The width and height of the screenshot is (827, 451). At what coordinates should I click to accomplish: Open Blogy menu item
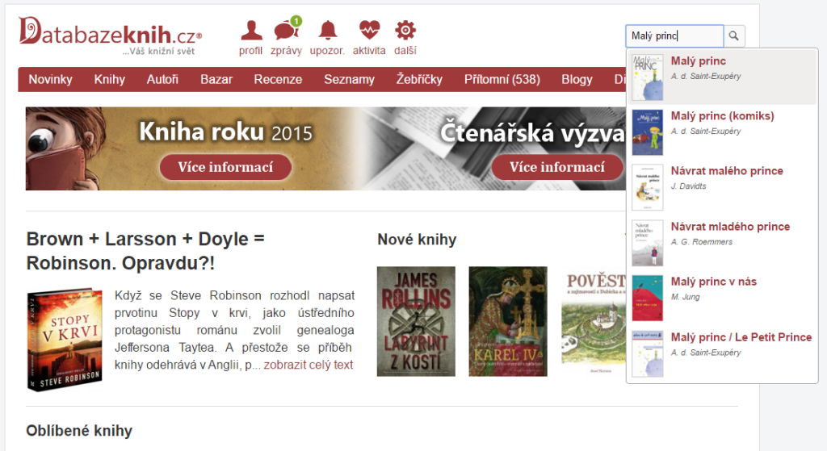[x=577, y=80]
